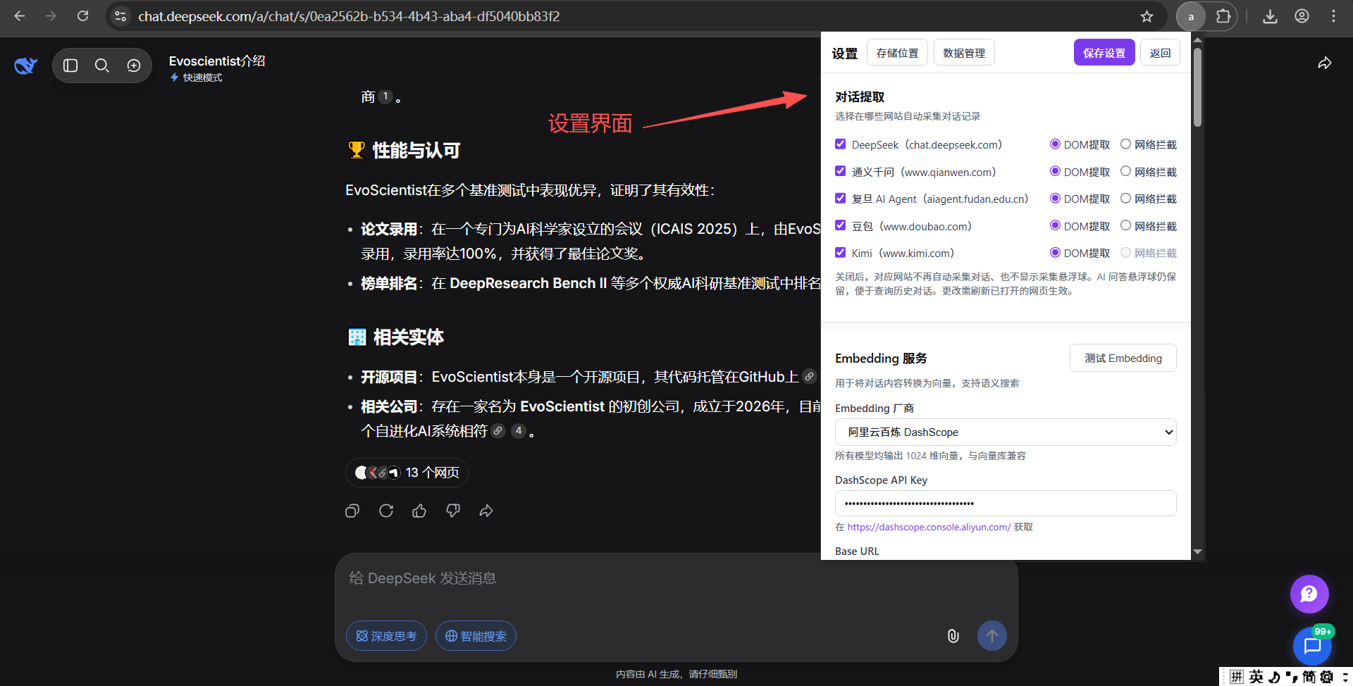Toggle the sidebar panel icon
1353x686 pixels.
(70, 66)
